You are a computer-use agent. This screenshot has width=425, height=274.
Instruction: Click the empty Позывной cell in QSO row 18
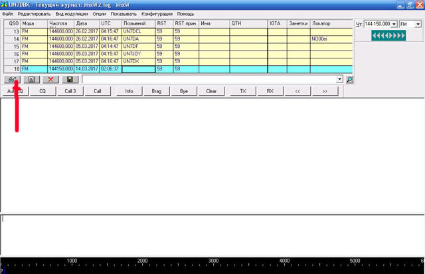pyautogui.click(x=139, y=69)
